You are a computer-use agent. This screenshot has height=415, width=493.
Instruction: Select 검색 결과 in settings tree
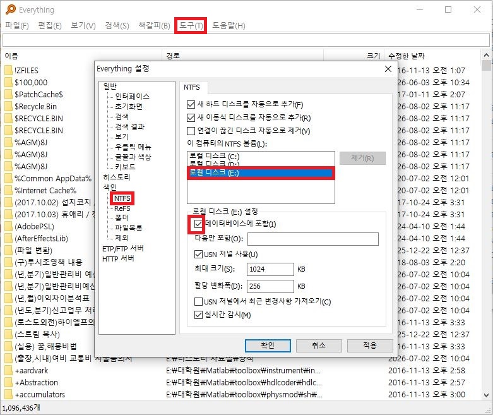[x=129, y=126]
